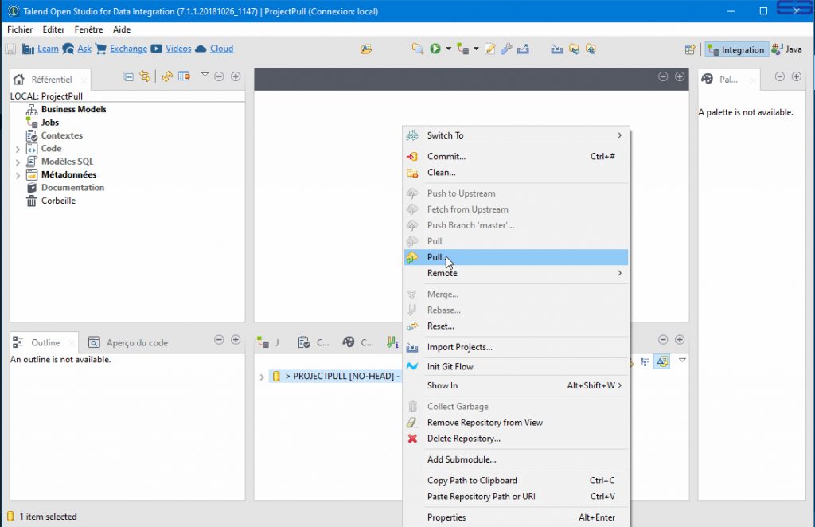Click the open folder toolbar icon
Screen dimensions: 815x527
click(x=366, y=49)
